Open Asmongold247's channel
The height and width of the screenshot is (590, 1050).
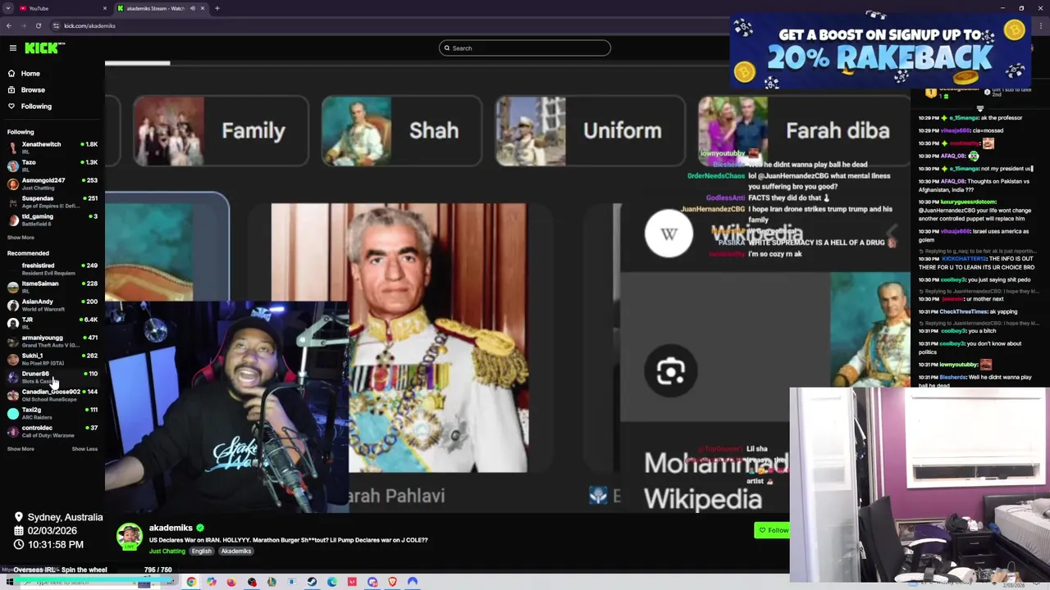tap(51, 184)
